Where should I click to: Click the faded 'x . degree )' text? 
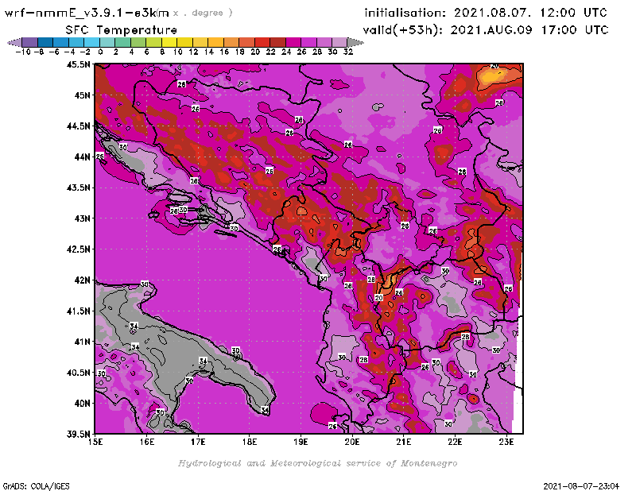point(203,13)
